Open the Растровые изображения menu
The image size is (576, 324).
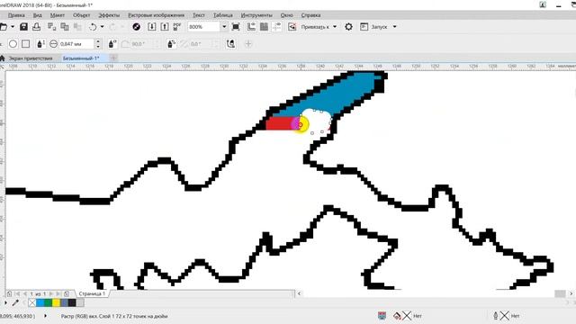156,15
